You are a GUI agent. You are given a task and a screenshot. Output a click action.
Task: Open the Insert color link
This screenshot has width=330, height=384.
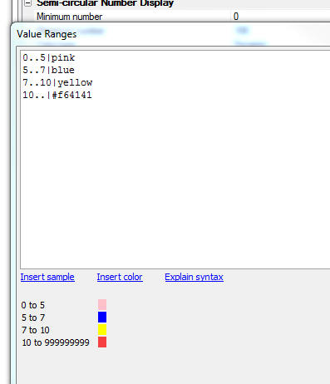(x=120, y=277)
